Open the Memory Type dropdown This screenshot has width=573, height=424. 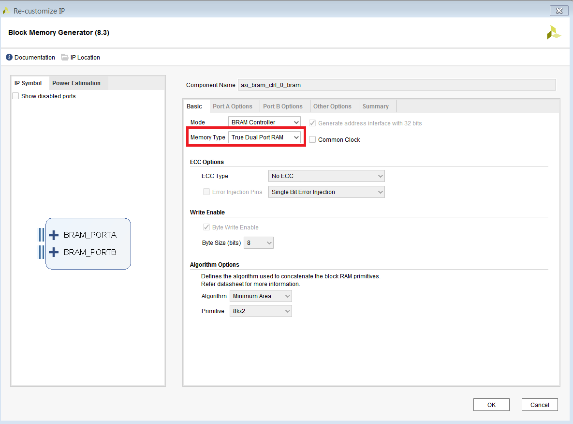point(264,137)
